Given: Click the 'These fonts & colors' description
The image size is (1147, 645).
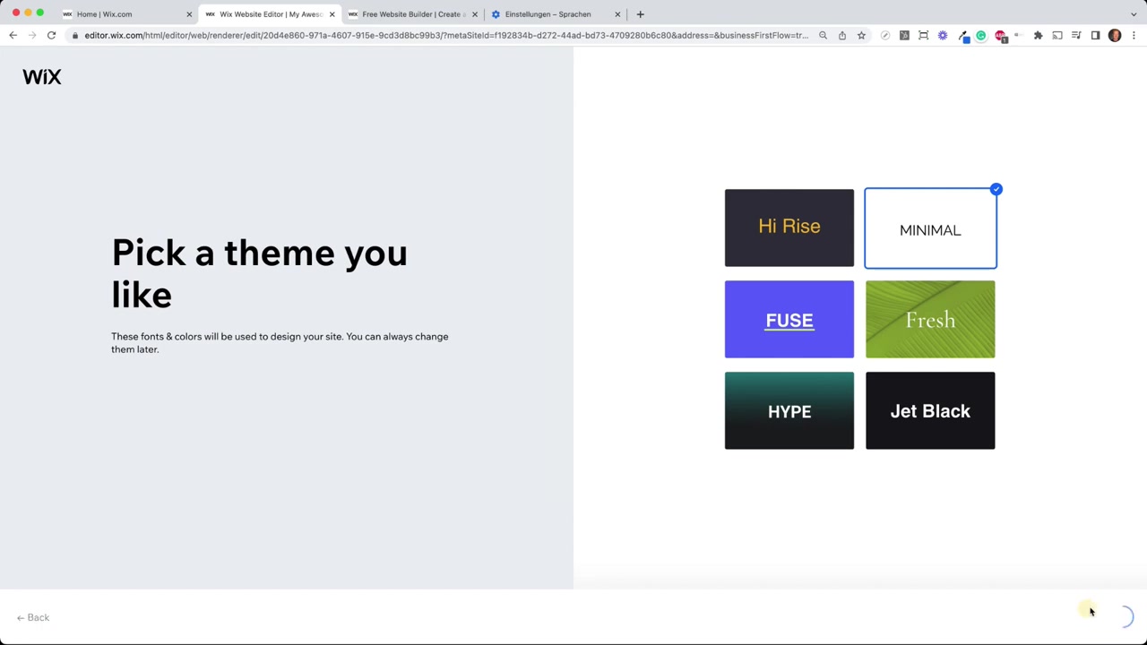Looking at the screenshot, I should [280, 342].
